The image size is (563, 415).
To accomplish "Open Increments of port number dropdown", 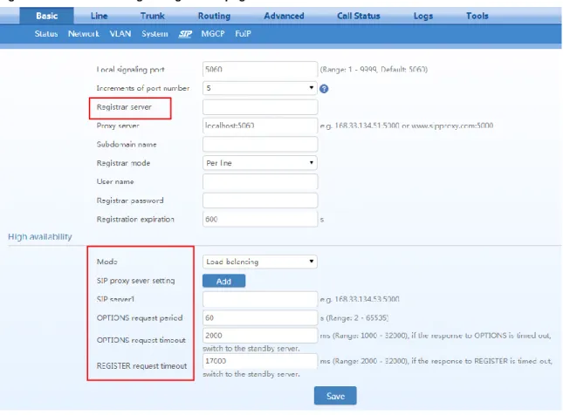I will coord(260,88).
